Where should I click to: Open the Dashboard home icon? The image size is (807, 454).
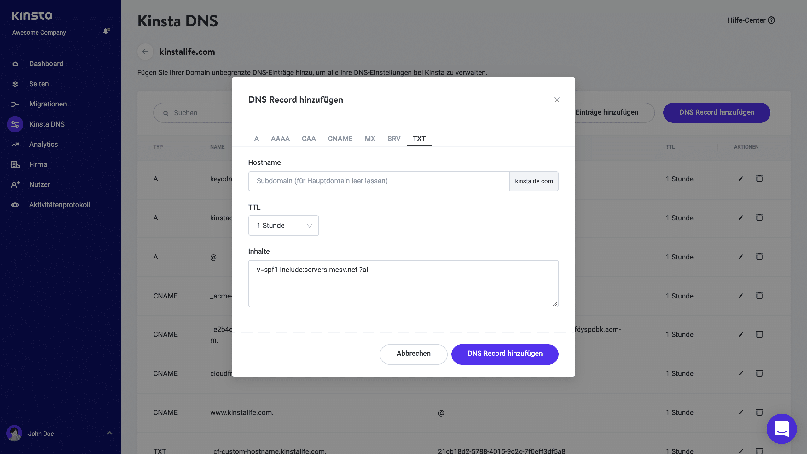[x=15, y=64]
